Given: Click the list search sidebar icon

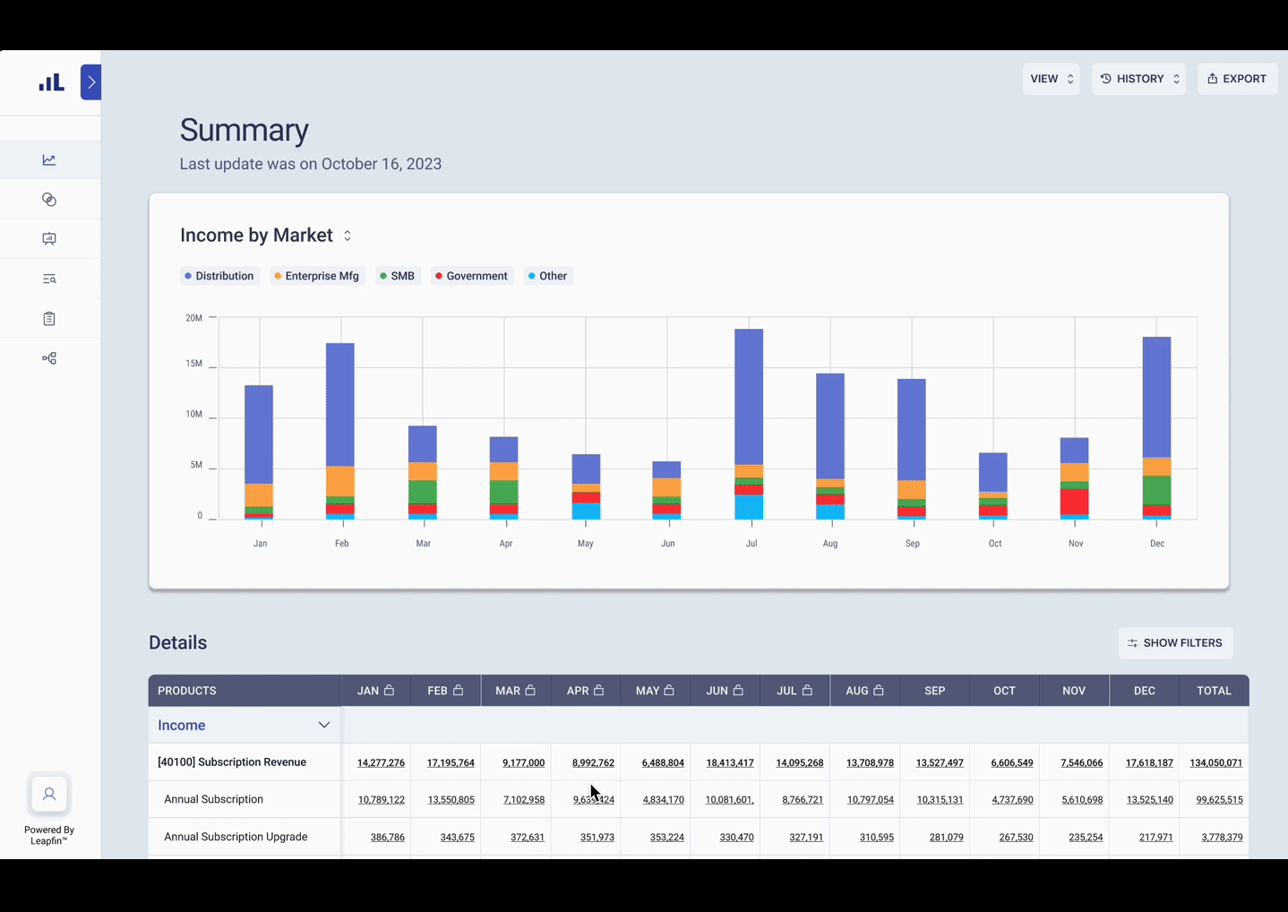Looking at the screenshot, I should pos(49,280).
